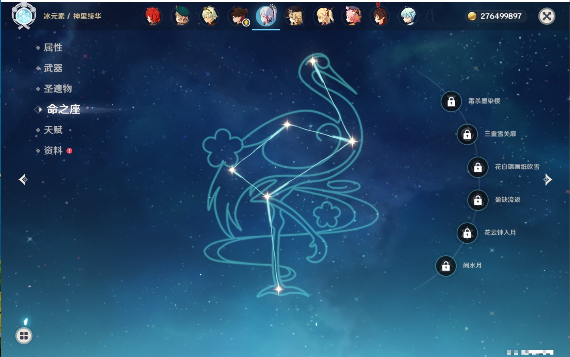
Task: Switch to the 圣遗物 artifacts page
Action: [x=58, y=89]
